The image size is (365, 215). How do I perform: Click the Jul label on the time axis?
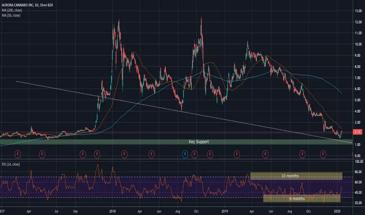(56, 211)
